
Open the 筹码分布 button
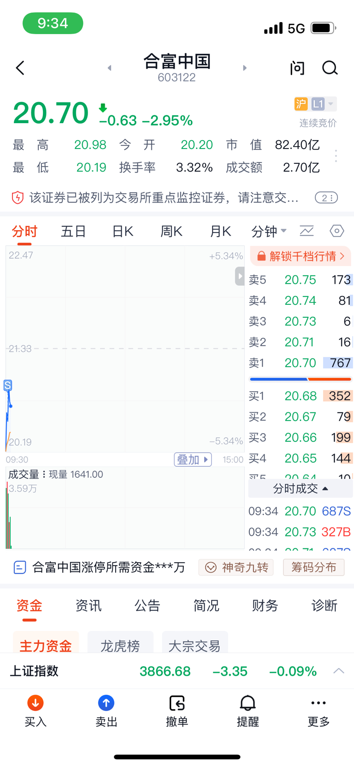313,567
